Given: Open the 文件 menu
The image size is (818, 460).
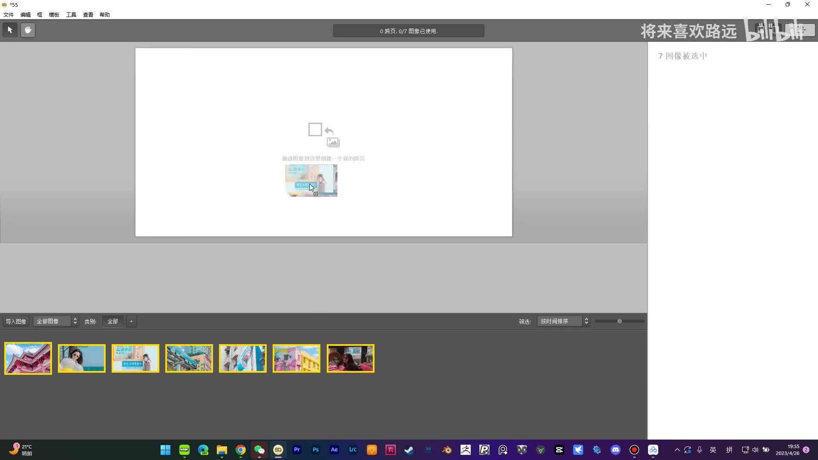Looking at the screenshot, I should [x=9, y=15].
